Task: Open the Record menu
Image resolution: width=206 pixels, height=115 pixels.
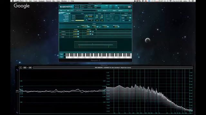Action: pos(48,1)
